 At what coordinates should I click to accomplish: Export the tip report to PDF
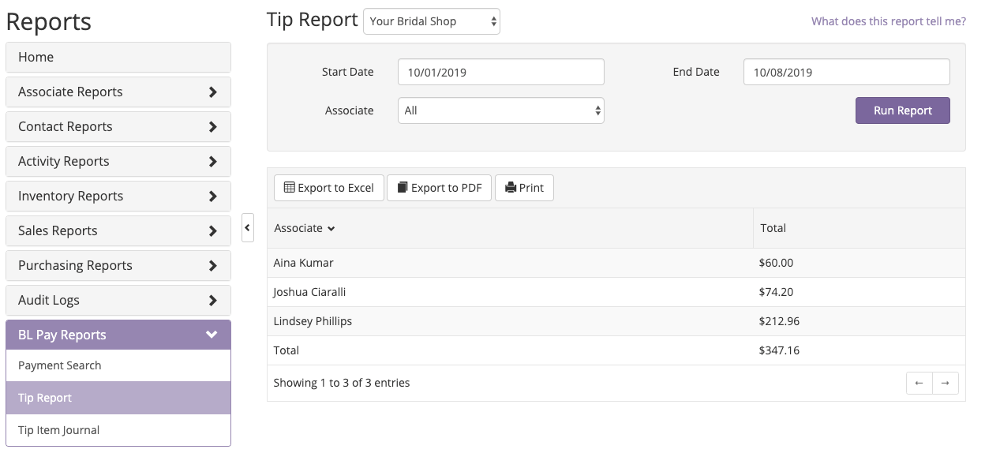(x=440, y=188)
